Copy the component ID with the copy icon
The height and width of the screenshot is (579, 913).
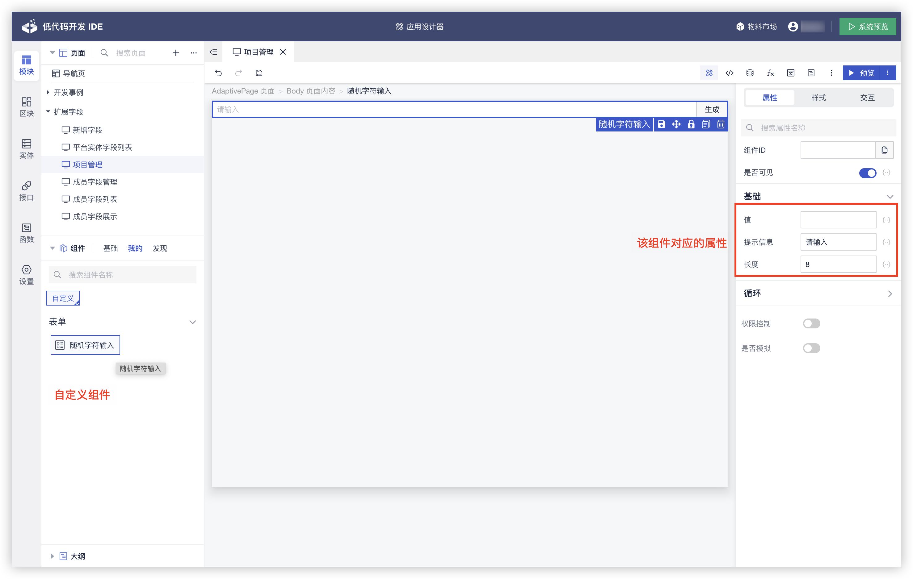pos(884,150)
